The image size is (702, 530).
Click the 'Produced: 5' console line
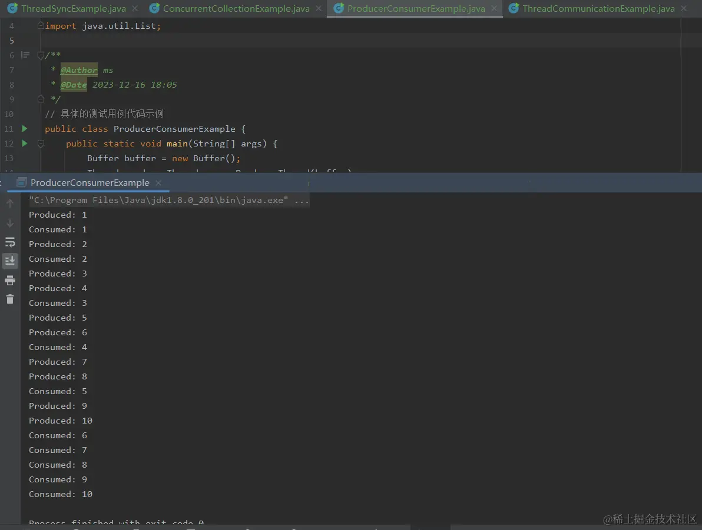click(58, 318)
